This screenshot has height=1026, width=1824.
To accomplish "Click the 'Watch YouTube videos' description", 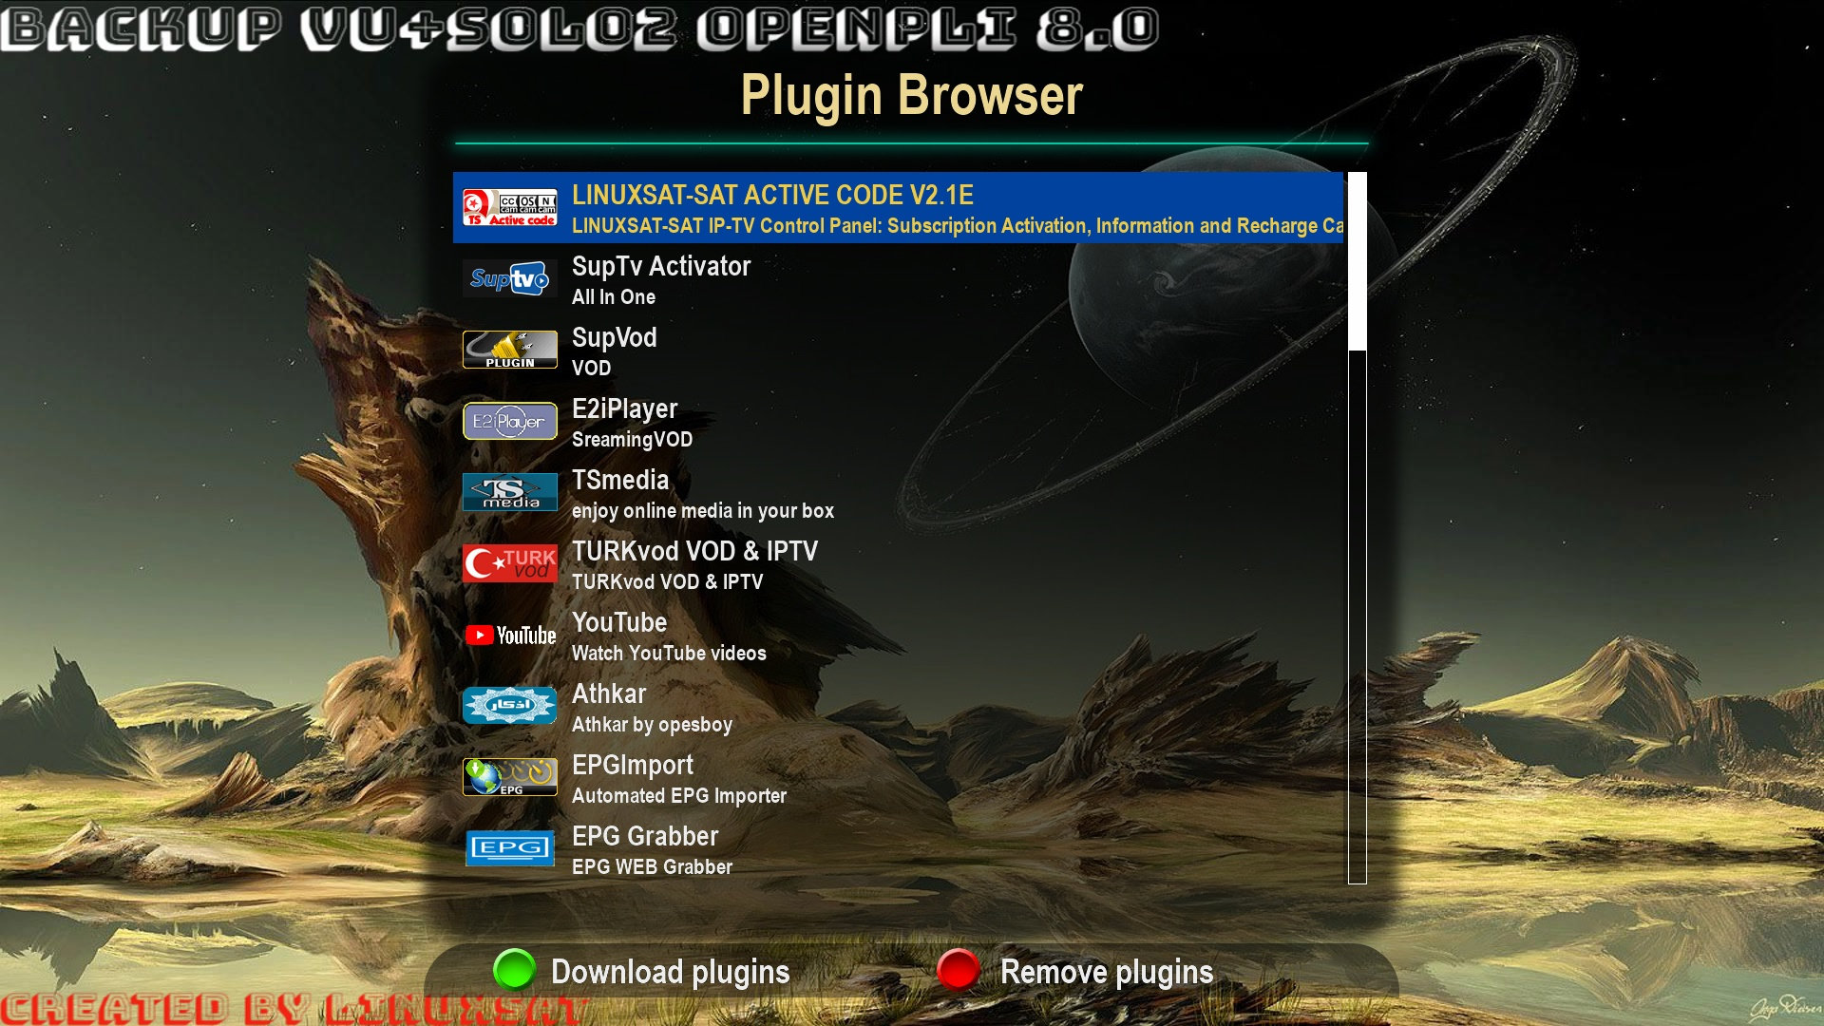I will point(669,653).
